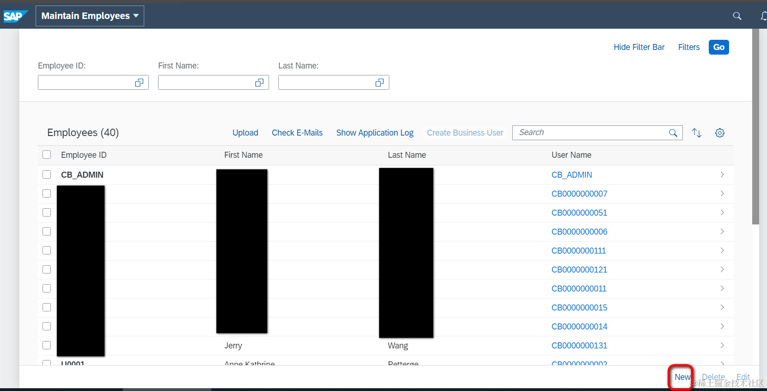
Task: Open user name link CB0000000015
Action: point(579,308)
